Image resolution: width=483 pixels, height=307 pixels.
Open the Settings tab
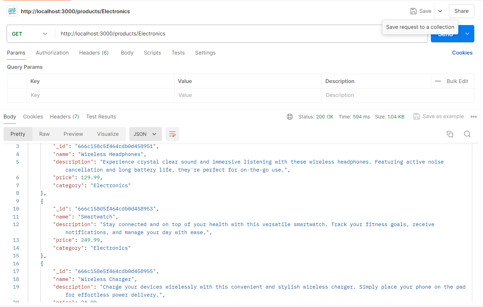pos(205,53)
